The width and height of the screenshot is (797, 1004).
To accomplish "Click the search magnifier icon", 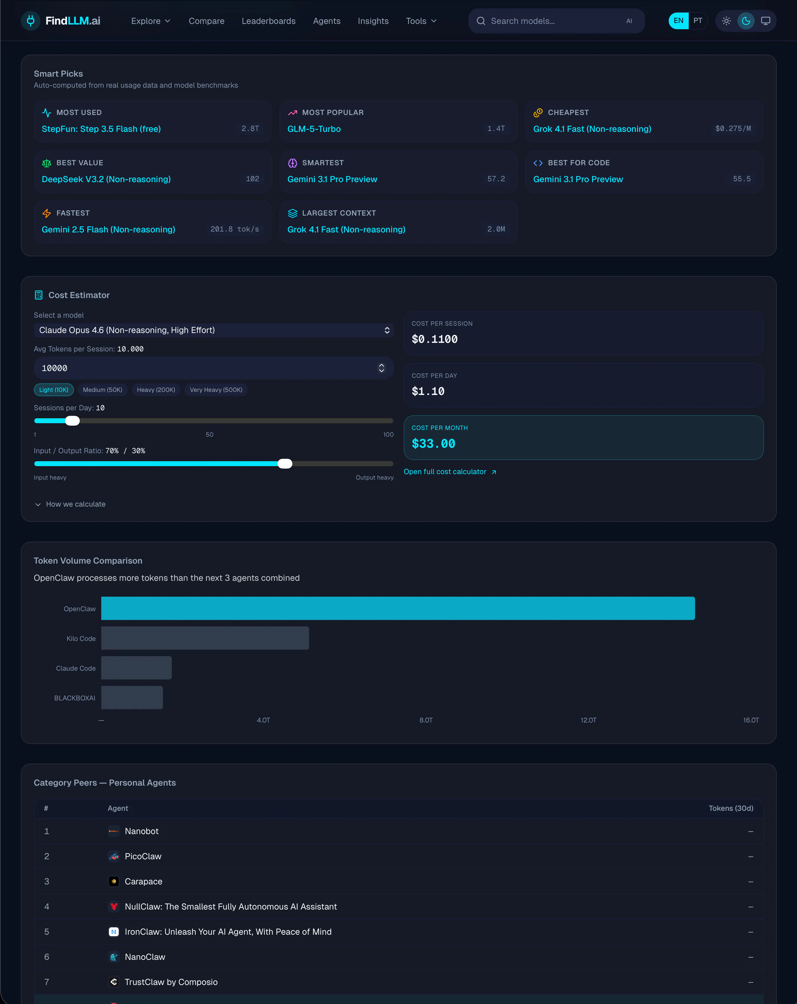I will click(x=481, y=21).
